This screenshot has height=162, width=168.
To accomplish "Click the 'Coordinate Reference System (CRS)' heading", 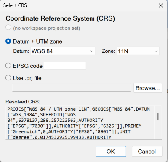I will (x=60, y=18).
